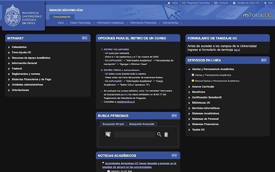Click the RETIRO VOLUNTARIO heading text

(116, 49)
